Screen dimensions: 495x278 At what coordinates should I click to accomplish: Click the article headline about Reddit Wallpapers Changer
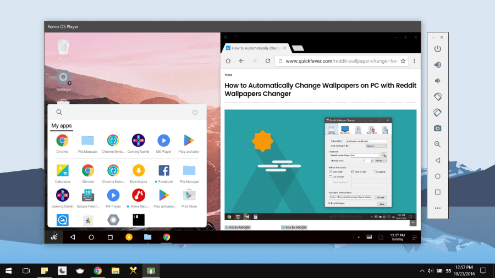pos(321,90)
